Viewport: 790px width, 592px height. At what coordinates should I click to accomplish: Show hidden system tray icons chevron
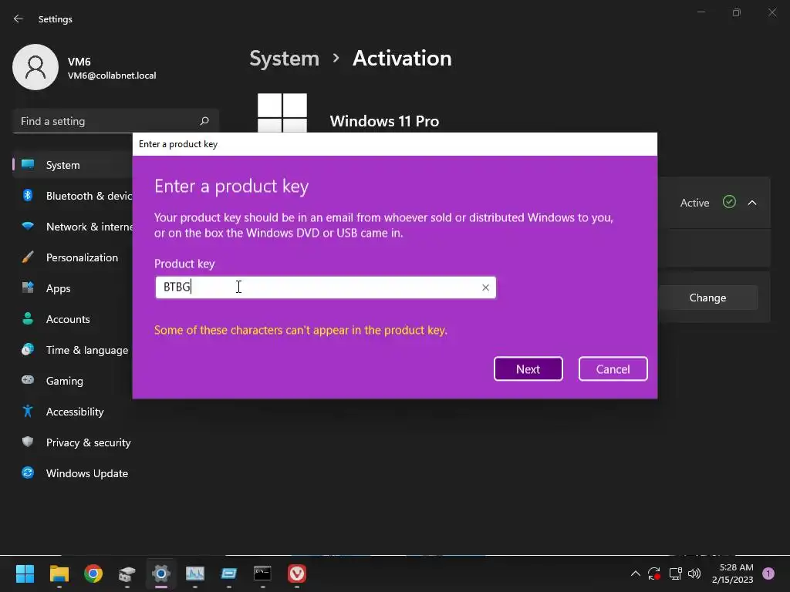point(636,573)
